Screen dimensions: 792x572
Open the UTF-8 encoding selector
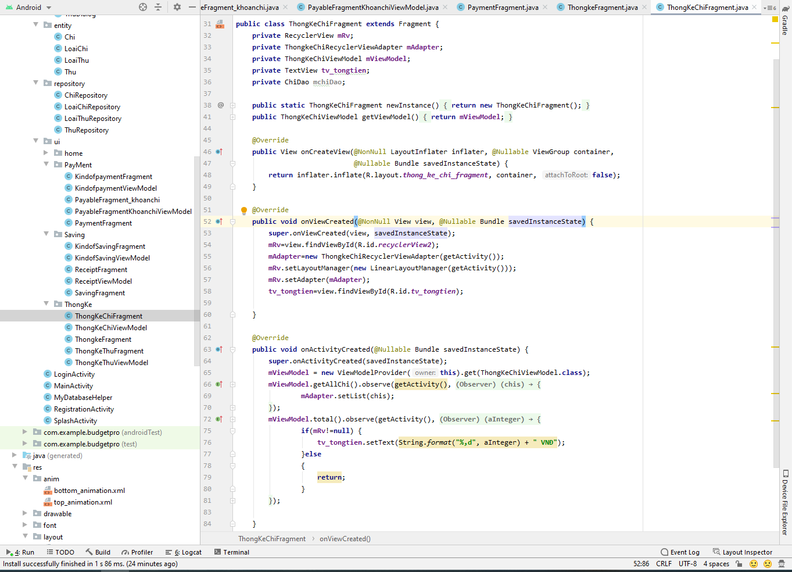pos(687,564)
